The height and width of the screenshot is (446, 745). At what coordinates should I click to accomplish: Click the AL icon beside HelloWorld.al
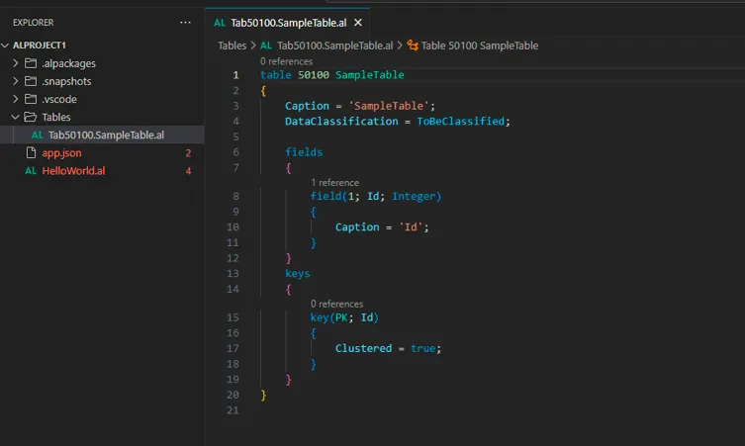31,170
